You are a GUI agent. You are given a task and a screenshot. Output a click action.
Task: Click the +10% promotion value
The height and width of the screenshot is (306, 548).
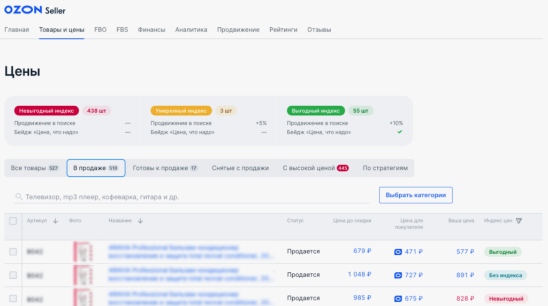[396, 123]
